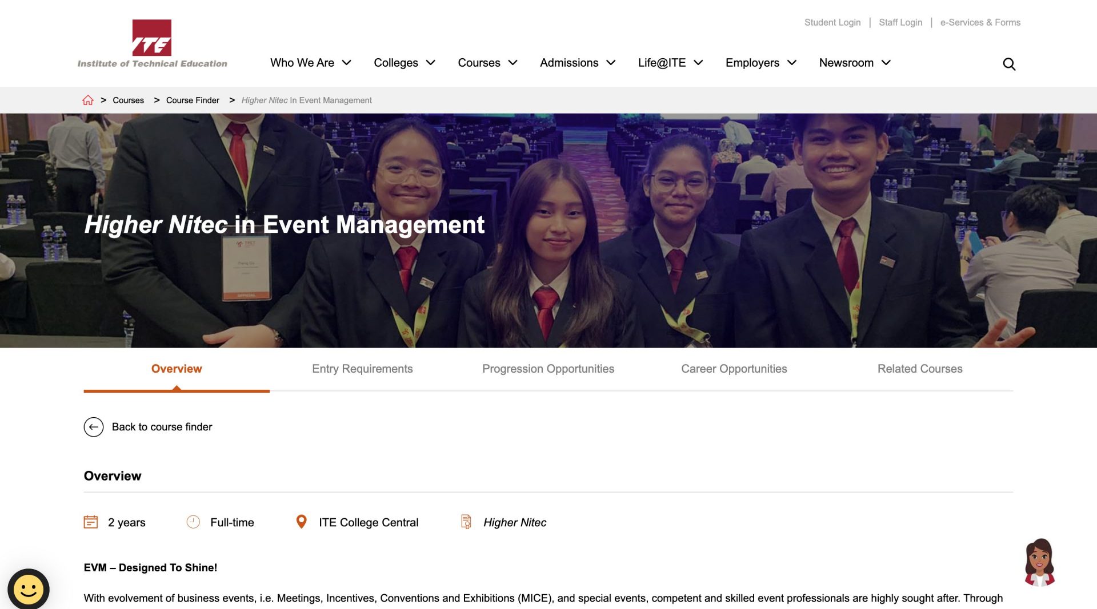This screenshot has height=609, width=1097.
Task: Click Course Finder in the breadcrumb
Action: (193, 100)
